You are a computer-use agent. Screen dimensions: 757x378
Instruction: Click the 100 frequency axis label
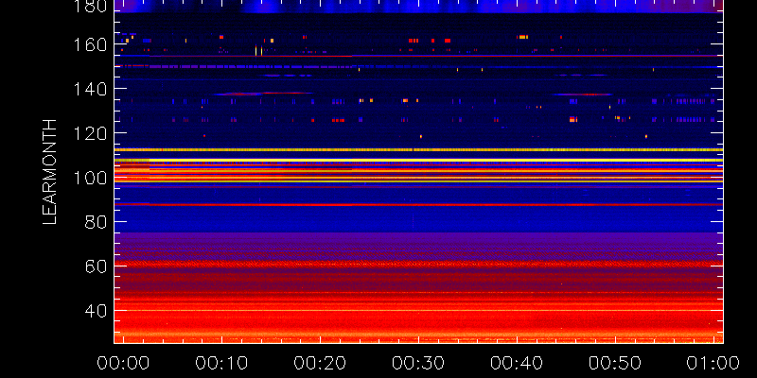click(91, 178)
